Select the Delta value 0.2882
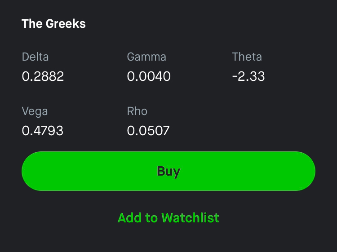Viewport: 337px width, 252px height. tap(43, 76)
